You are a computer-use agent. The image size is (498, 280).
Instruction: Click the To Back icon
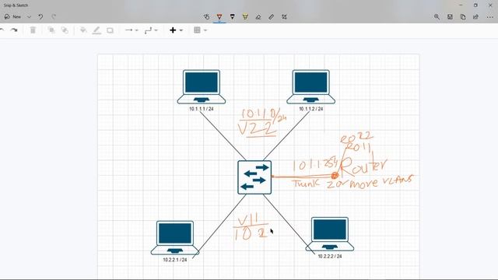coord(65,30)
